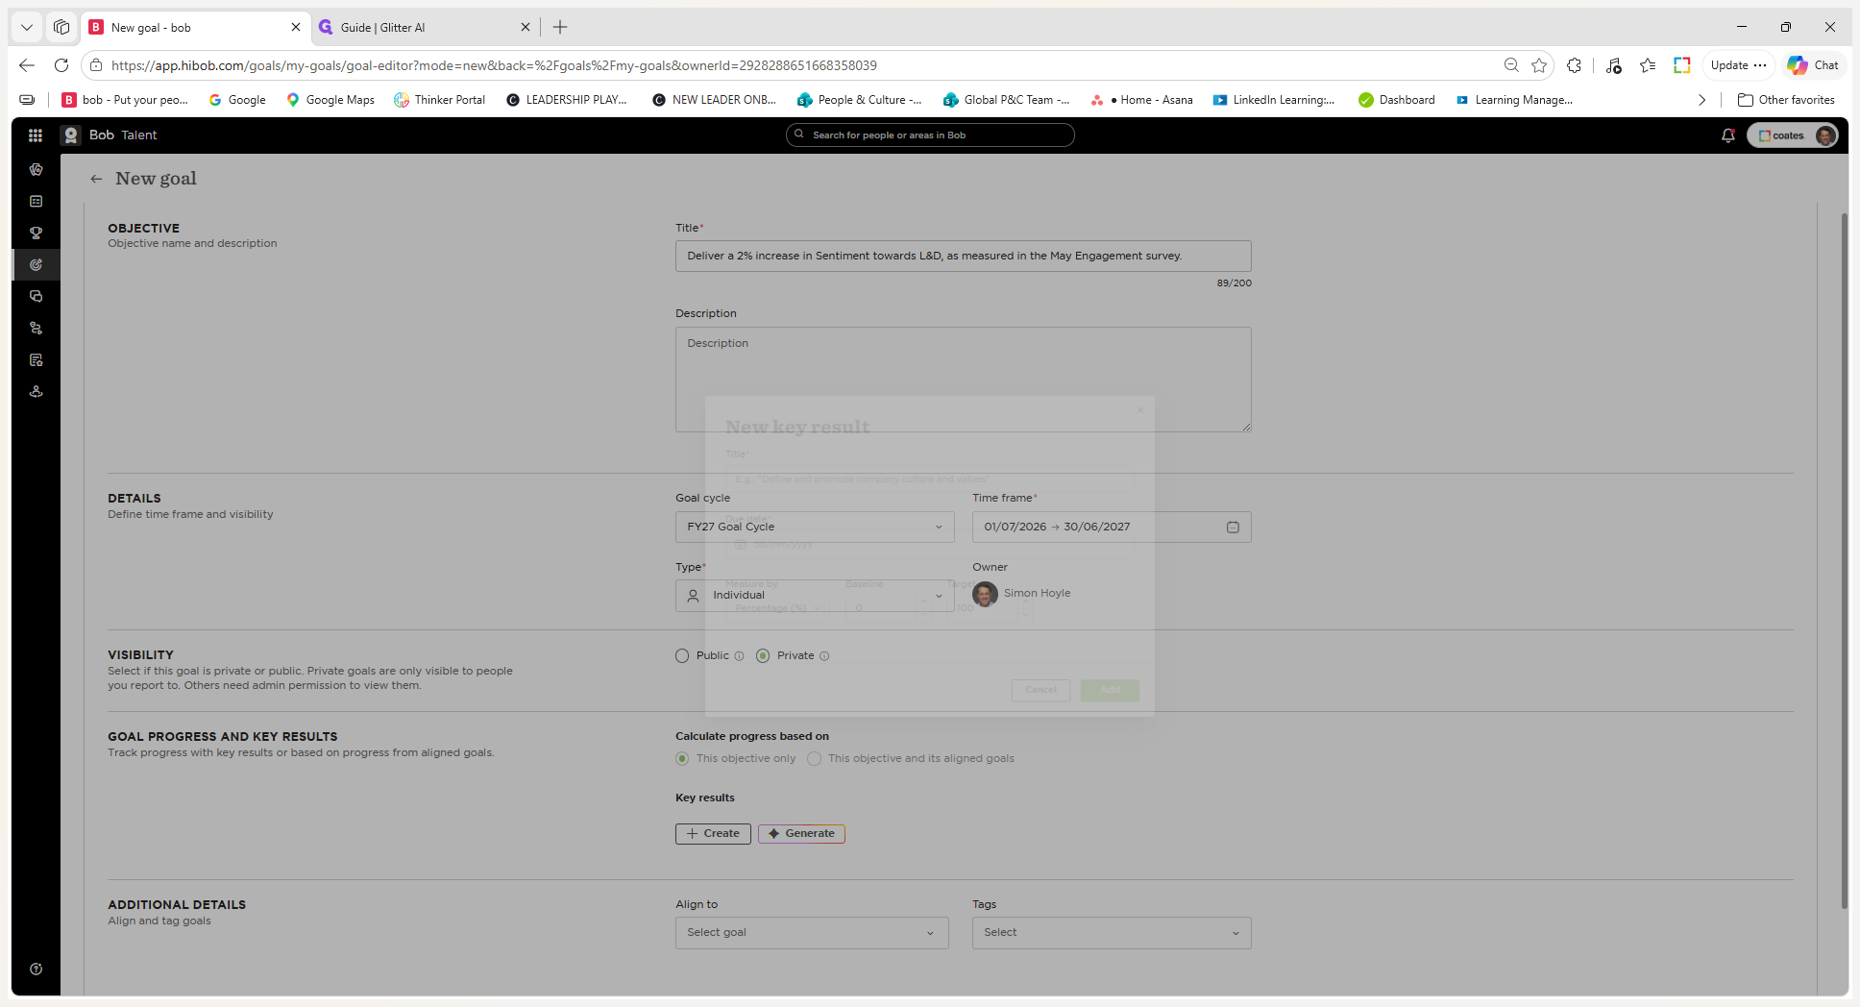Open the checklist form icon in sidebar
Screen dimensions: 1860x1007
tap(36, 201)
